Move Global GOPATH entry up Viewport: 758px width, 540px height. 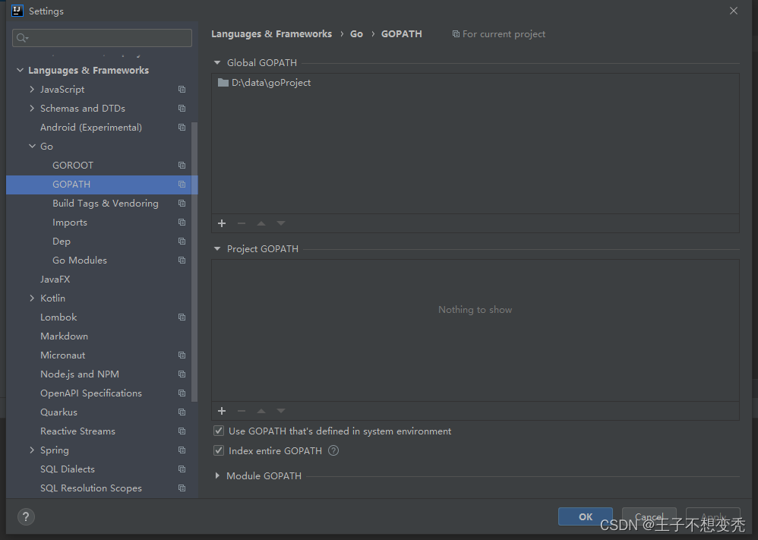261,223
